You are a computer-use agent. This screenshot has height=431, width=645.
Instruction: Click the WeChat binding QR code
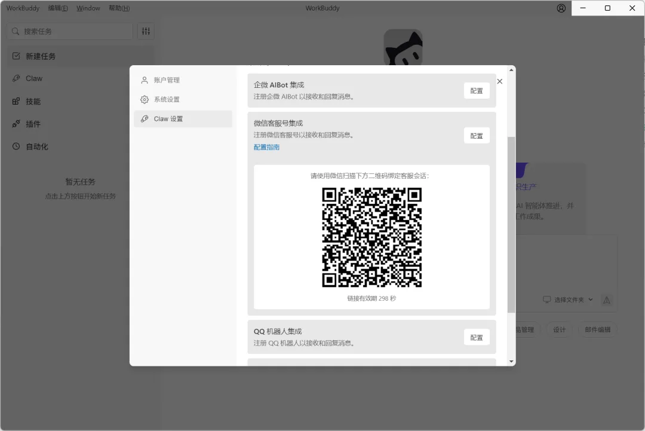[372, 237]
